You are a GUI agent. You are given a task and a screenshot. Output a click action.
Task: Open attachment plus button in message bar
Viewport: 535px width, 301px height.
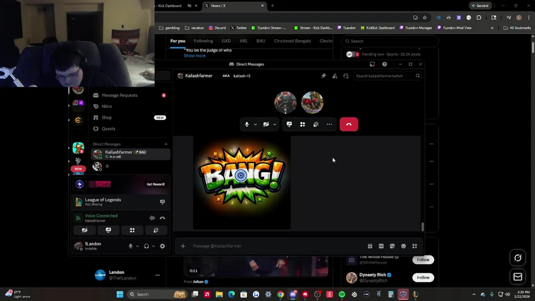183,246
